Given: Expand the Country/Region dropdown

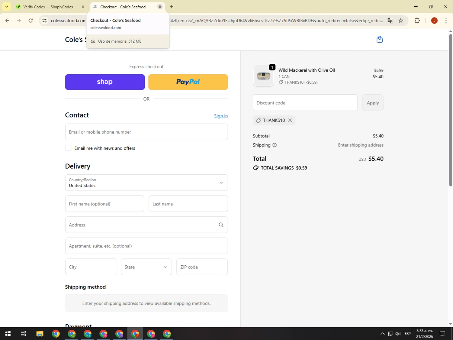Looking at the screenshot, I should [146, 183].
